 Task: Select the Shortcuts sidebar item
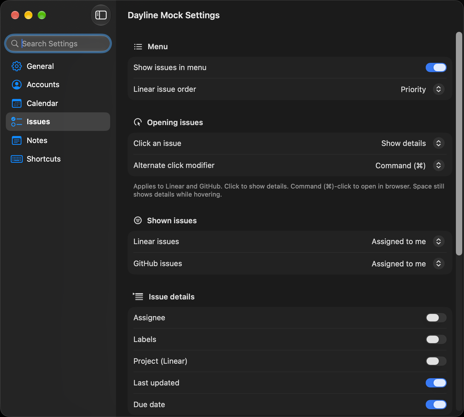[58, 159]
